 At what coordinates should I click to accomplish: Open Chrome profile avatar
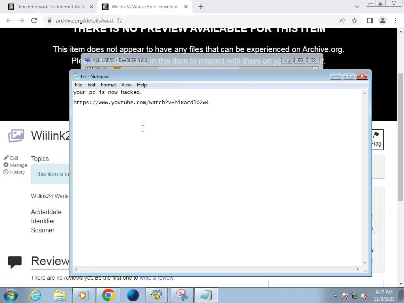[383, 21]
